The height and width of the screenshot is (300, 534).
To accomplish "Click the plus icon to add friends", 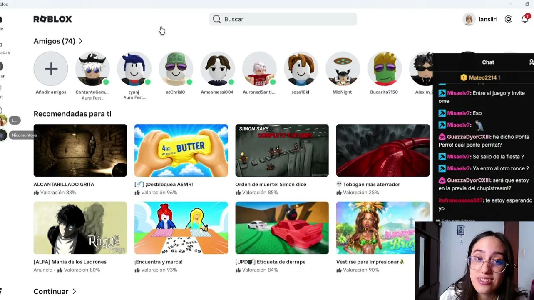I will [51, 69].
